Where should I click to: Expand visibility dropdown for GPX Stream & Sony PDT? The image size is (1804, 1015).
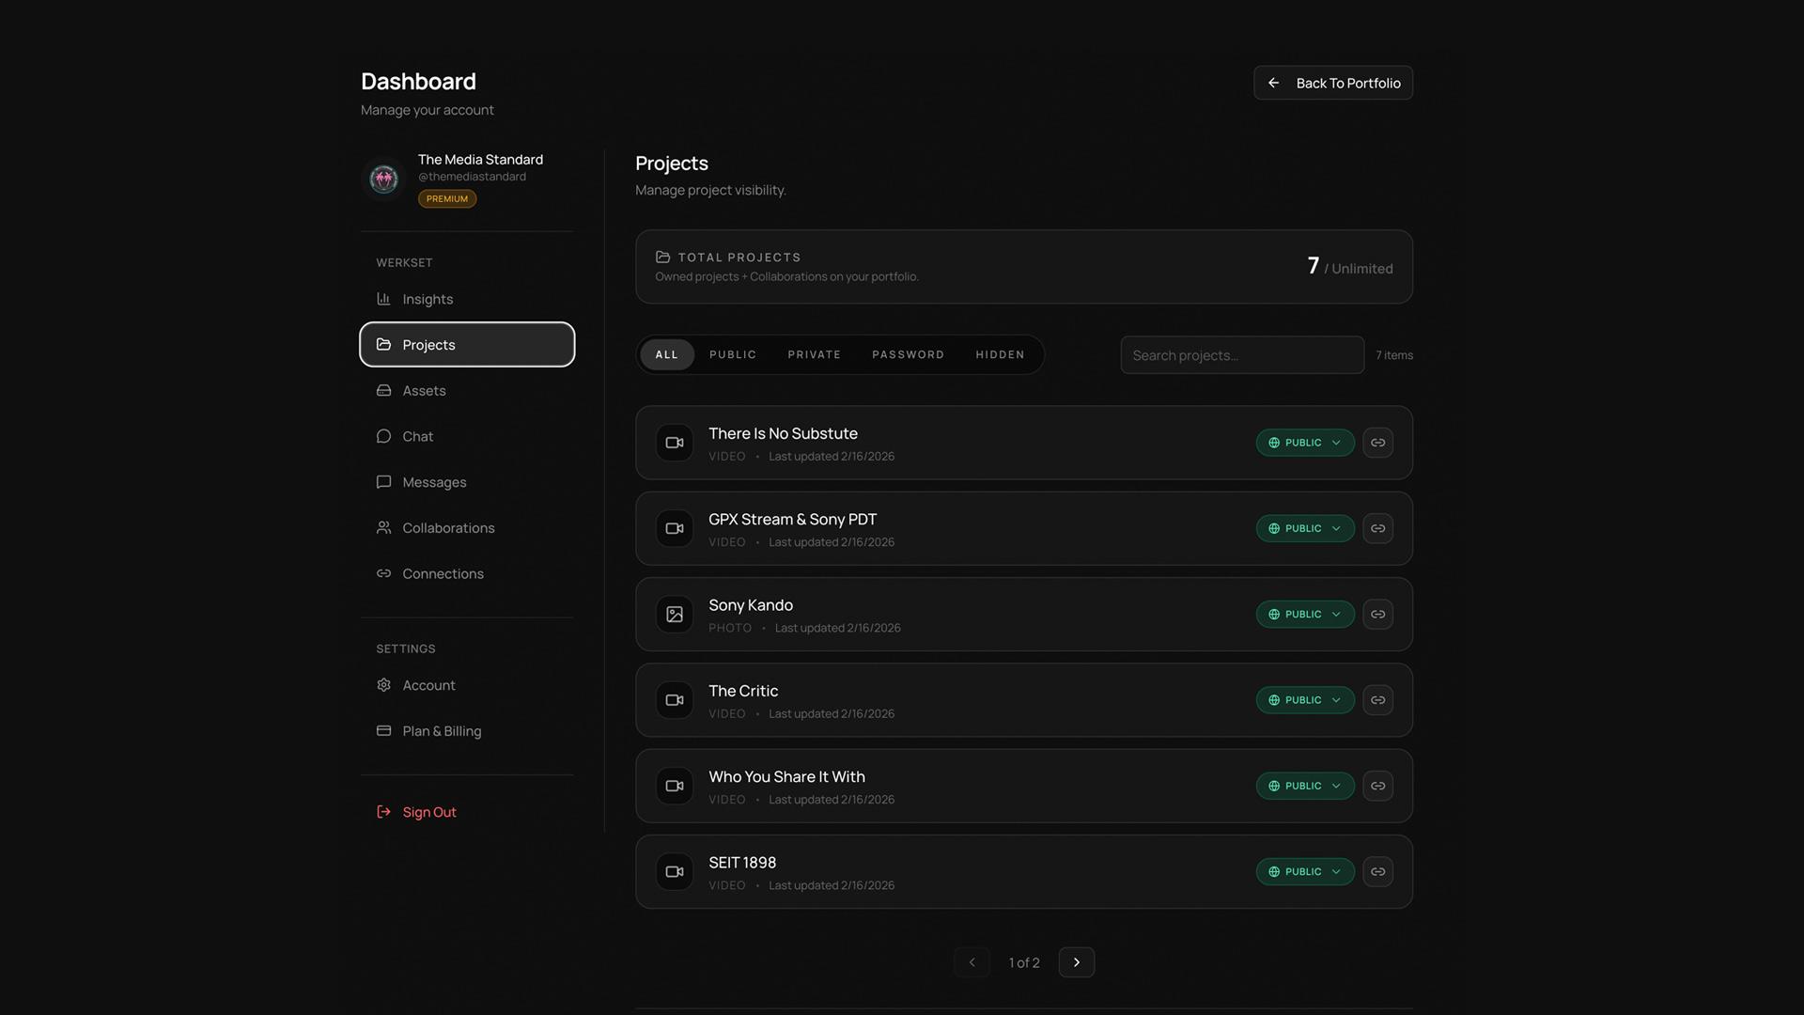click(1304, 528)
